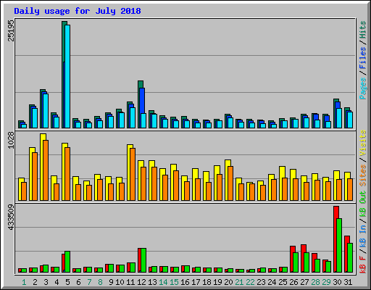Click day label 26 on the x-axis
Viewport: 371px width, 290px height.
(x=293, y=282)
